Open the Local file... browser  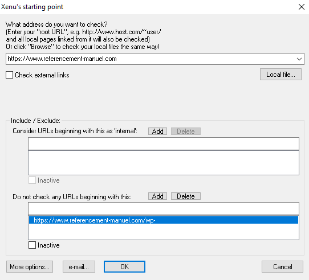tap(280, 75)
